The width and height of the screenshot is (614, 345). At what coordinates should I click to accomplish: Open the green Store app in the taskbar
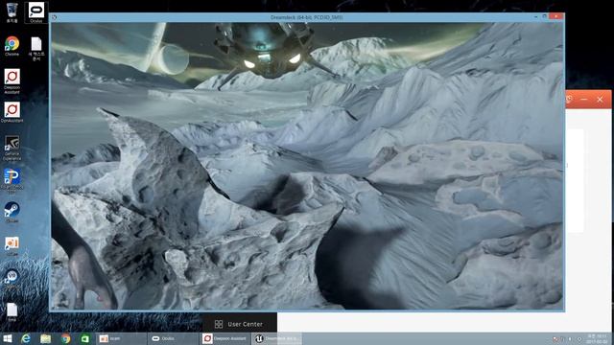click(x=85, y=338)
